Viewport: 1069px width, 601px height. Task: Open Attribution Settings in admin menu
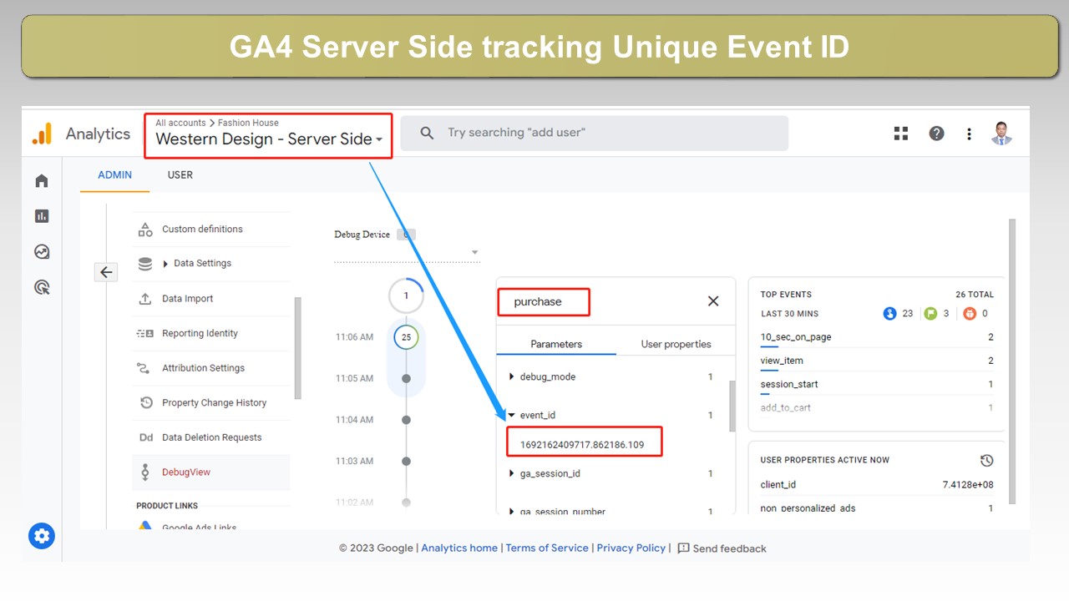click(x=203, y=368)
